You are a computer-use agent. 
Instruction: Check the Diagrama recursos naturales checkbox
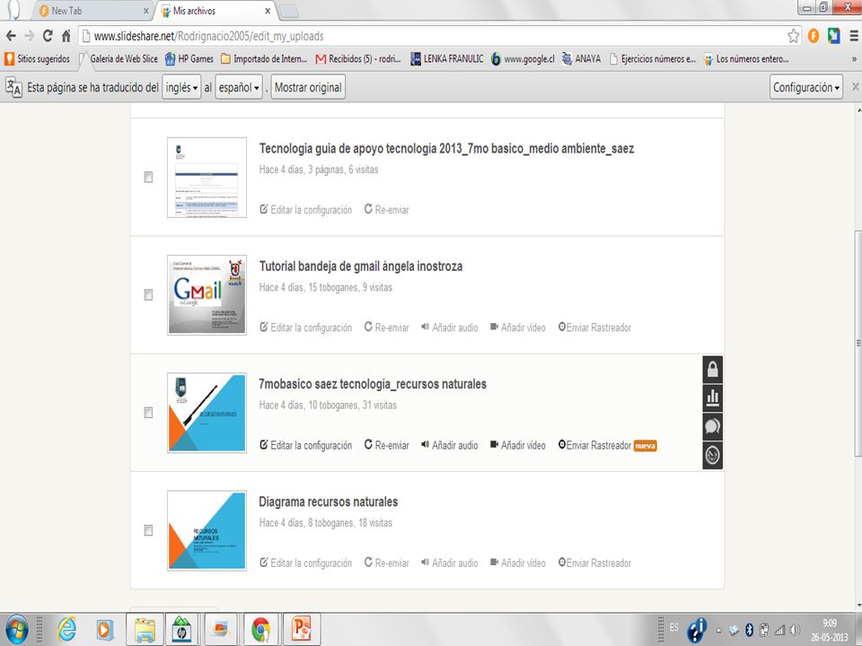[148, 530]
